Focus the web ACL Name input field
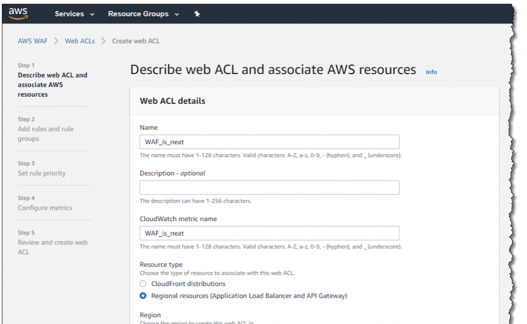The width and height of the screenshot is (527, 324). [269, 142]
